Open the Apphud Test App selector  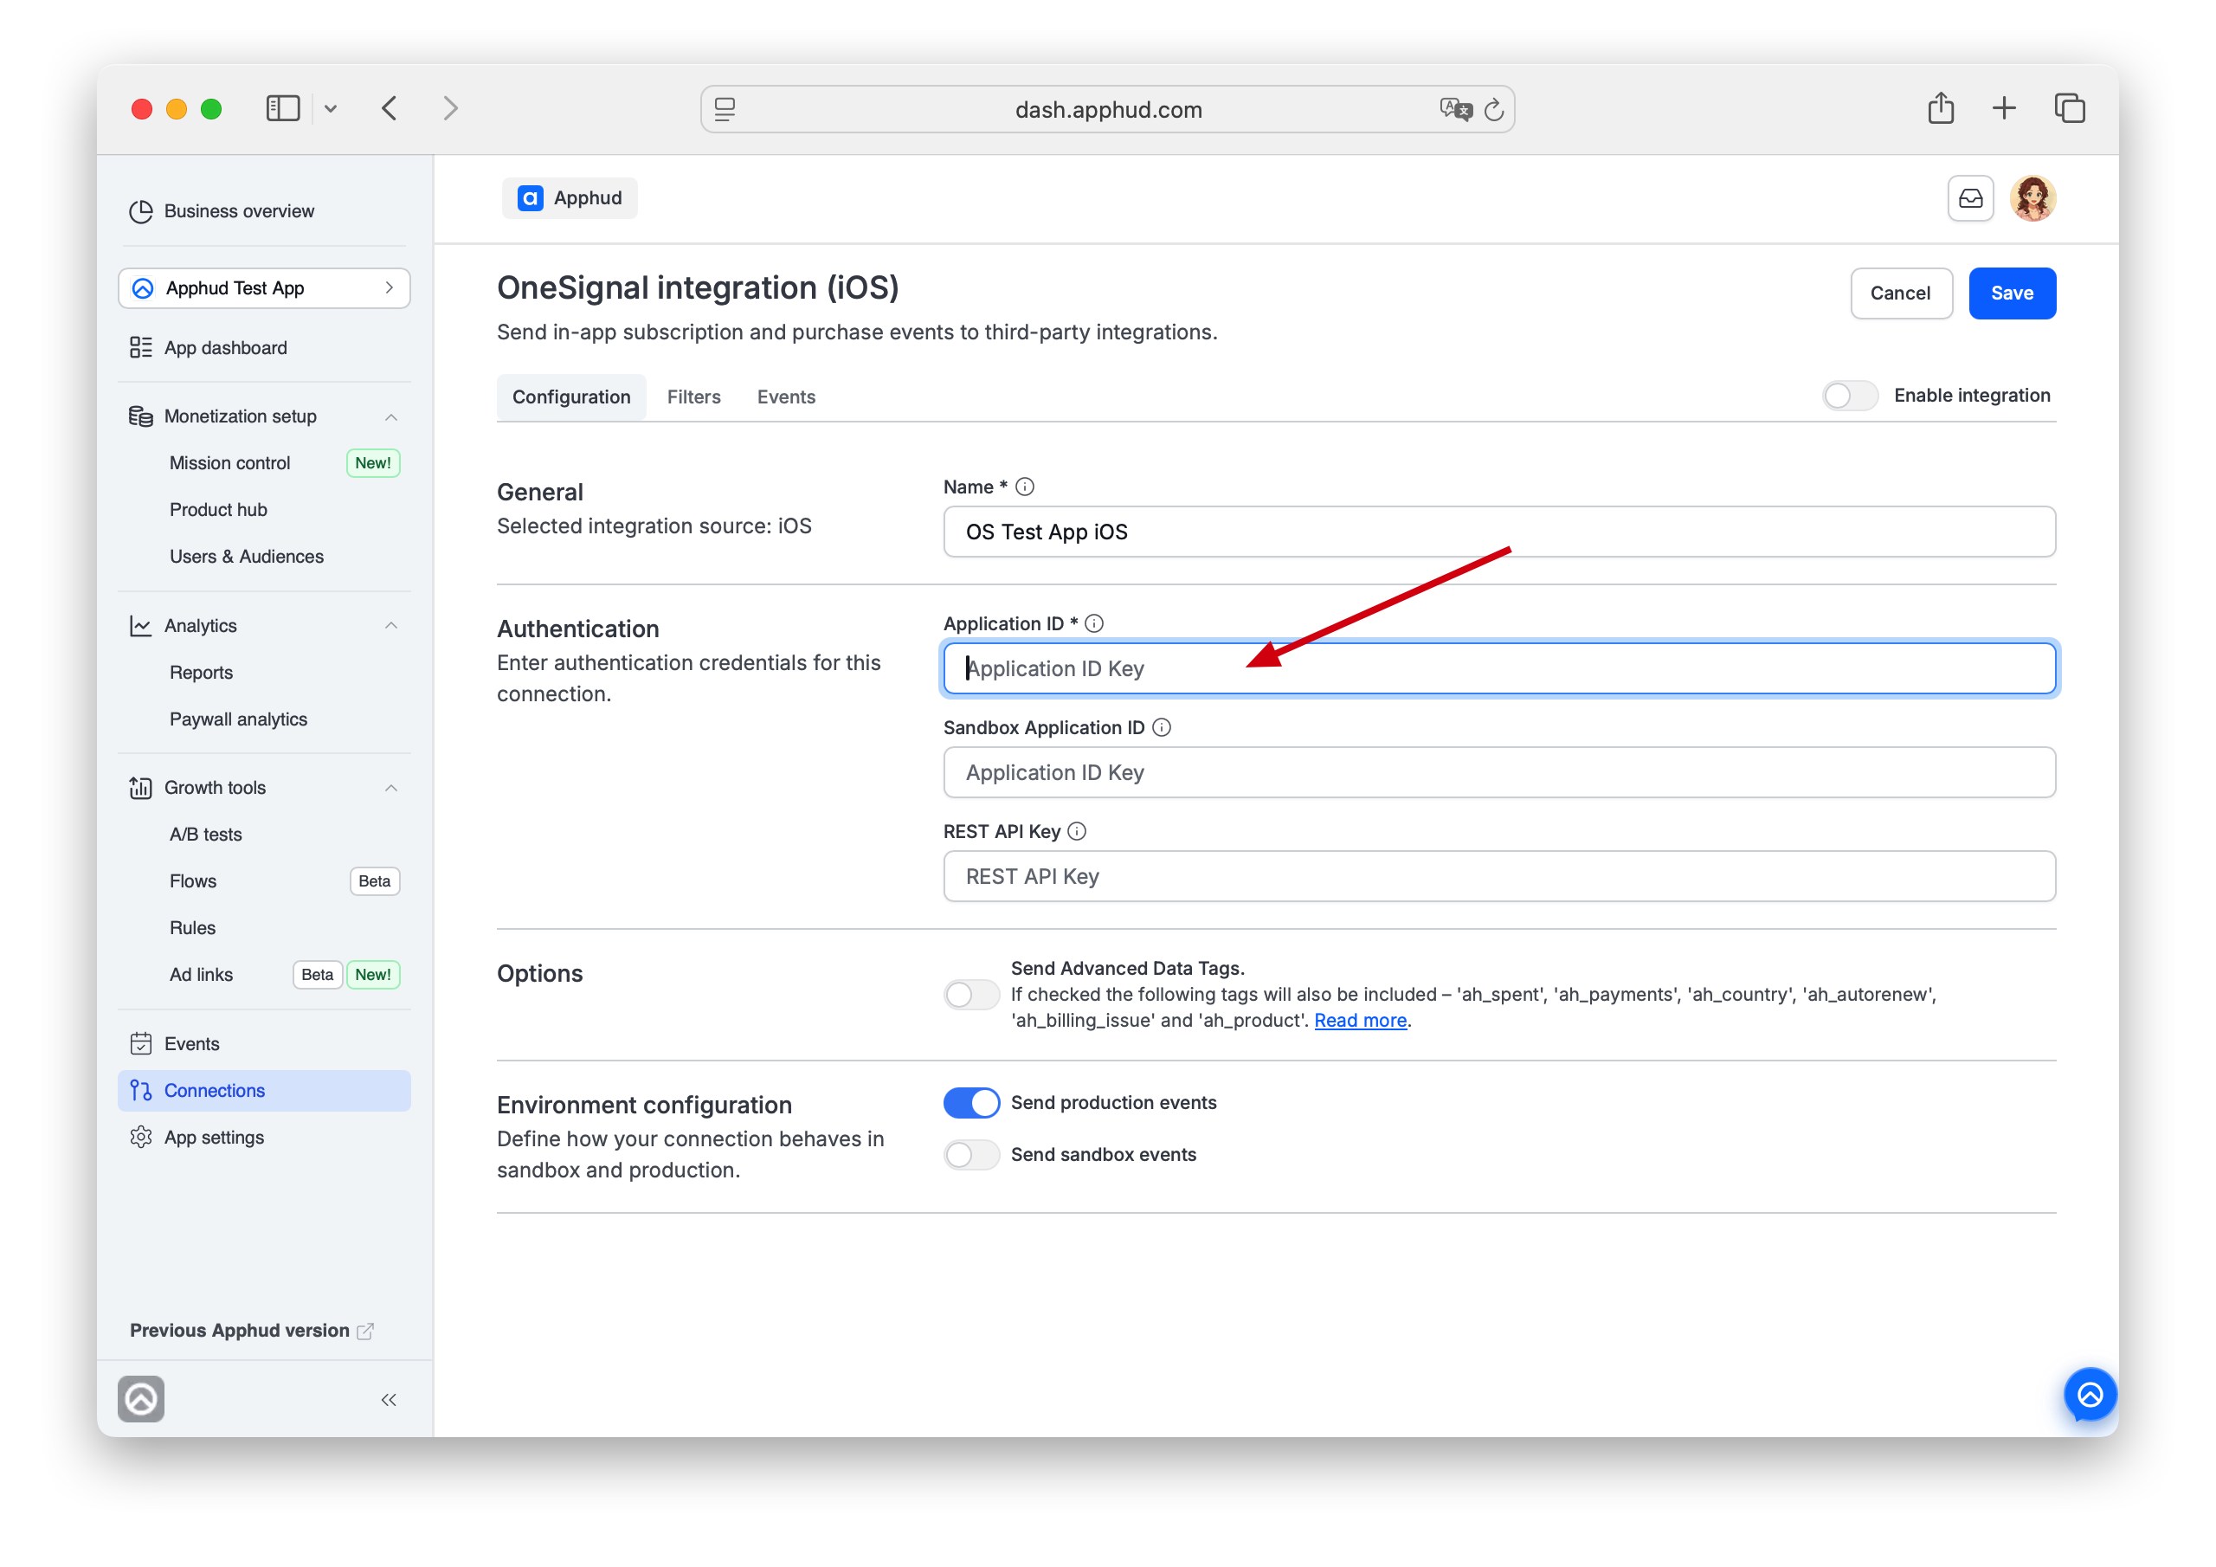pos(263,287)
